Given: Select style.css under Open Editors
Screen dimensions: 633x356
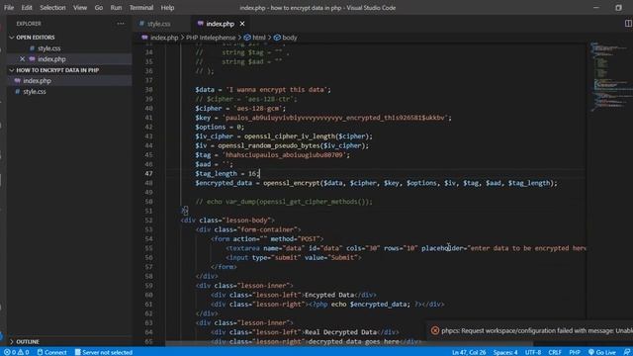Looking at the screenshot, I should click(48, 48).
